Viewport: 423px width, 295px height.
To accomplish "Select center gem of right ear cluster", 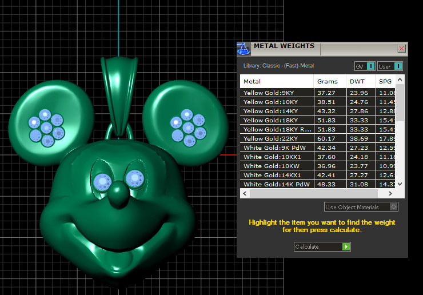I will click(188, 128).
